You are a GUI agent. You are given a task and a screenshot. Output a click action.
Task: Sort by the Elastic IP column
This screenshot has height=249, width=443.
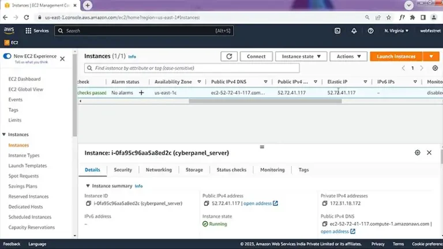point(365,82)
